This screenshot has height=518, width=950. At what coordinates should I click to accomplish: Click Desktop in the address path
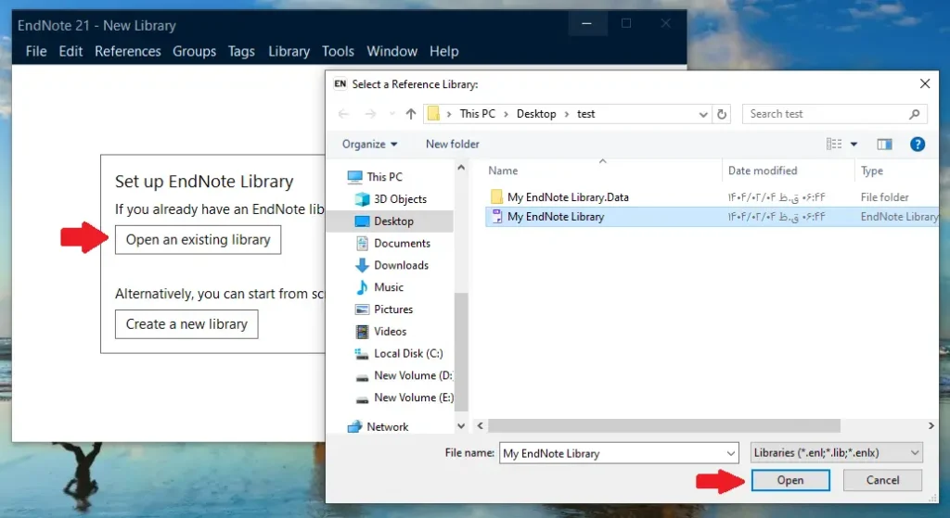536,114
